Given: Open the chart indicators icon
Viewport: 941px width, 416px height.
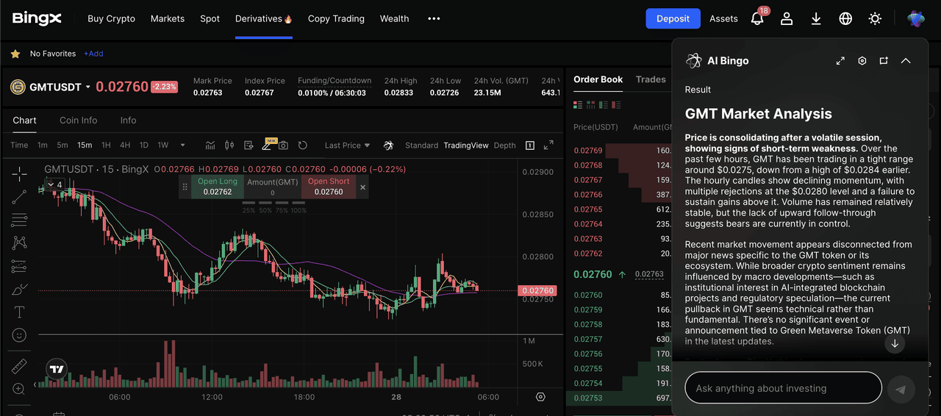Looking at the screenshot, I should pos(210,146).
